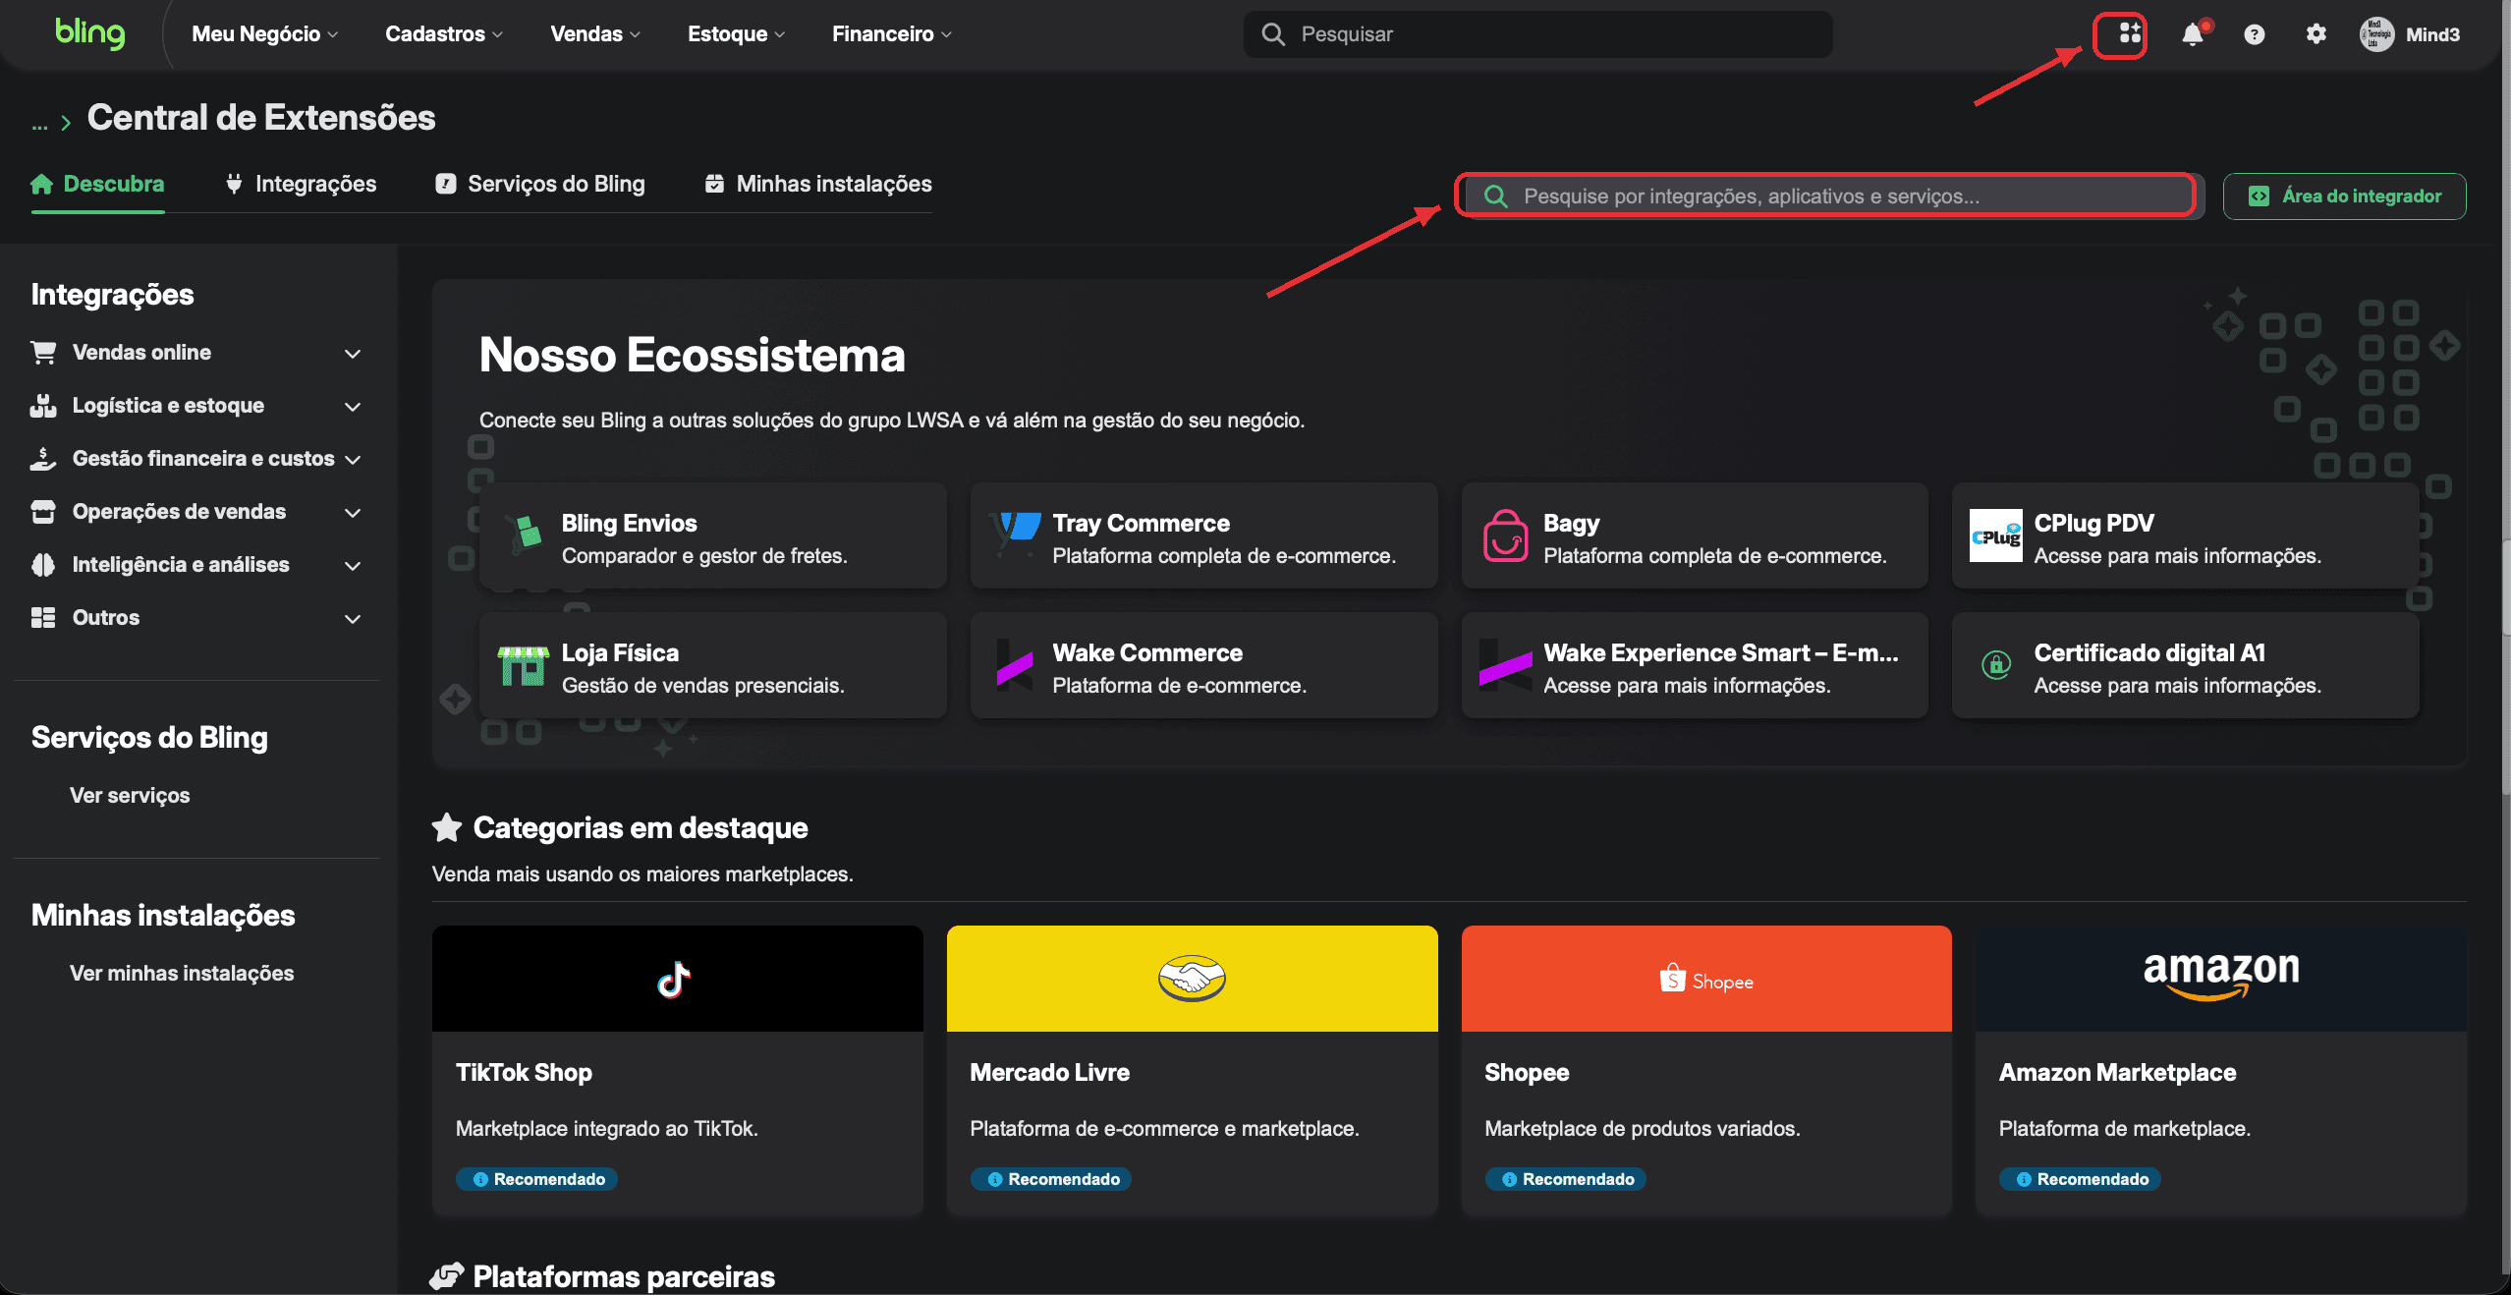Click the Mind3 profile avatar

click(x=2376, y=34)
